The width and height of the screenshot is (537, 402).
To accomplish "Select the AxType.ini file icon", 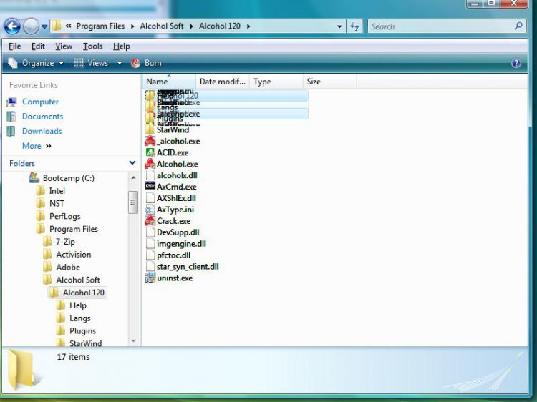I will pos(150,210).
